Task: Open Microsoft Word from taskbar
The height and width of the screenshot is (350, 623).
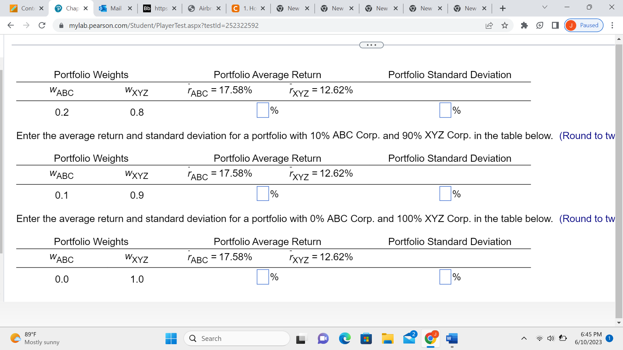Action: click(x=452, y=338)
